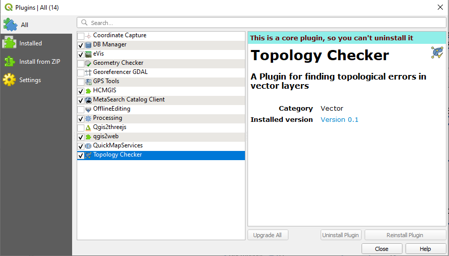Screen dimensions: 449x256
Task: Click the Reinstall Plugin button
Action: pyautogui.click(x=405, y=235)
